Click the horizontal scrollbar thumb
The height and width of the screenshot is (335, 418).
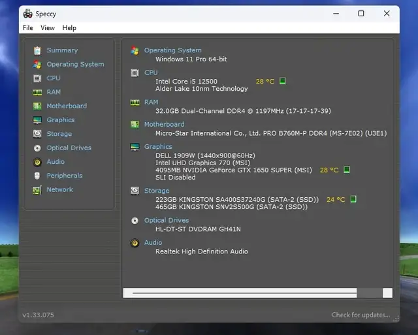244,293
